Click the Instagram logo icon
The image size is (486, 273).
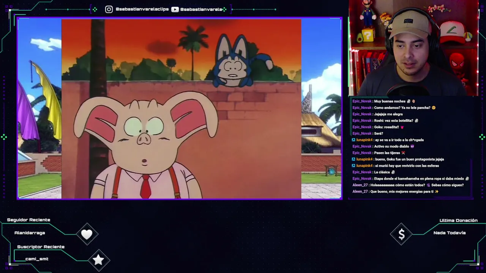click(x=109, y=9)
